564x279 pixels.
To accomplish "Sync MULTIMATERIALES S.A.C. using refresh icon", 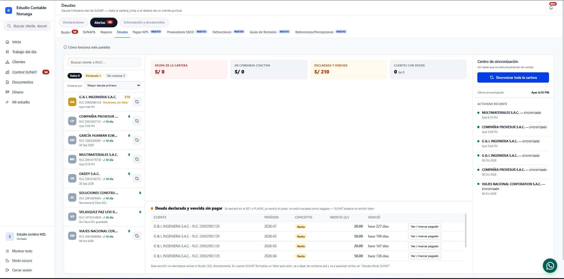I will coord(137,159).
